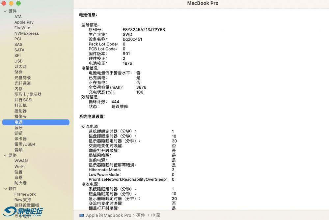This screenshot has height=220, width=329.
Task: Open 偏好设置面板 under software
Action: tap(27, 205)
